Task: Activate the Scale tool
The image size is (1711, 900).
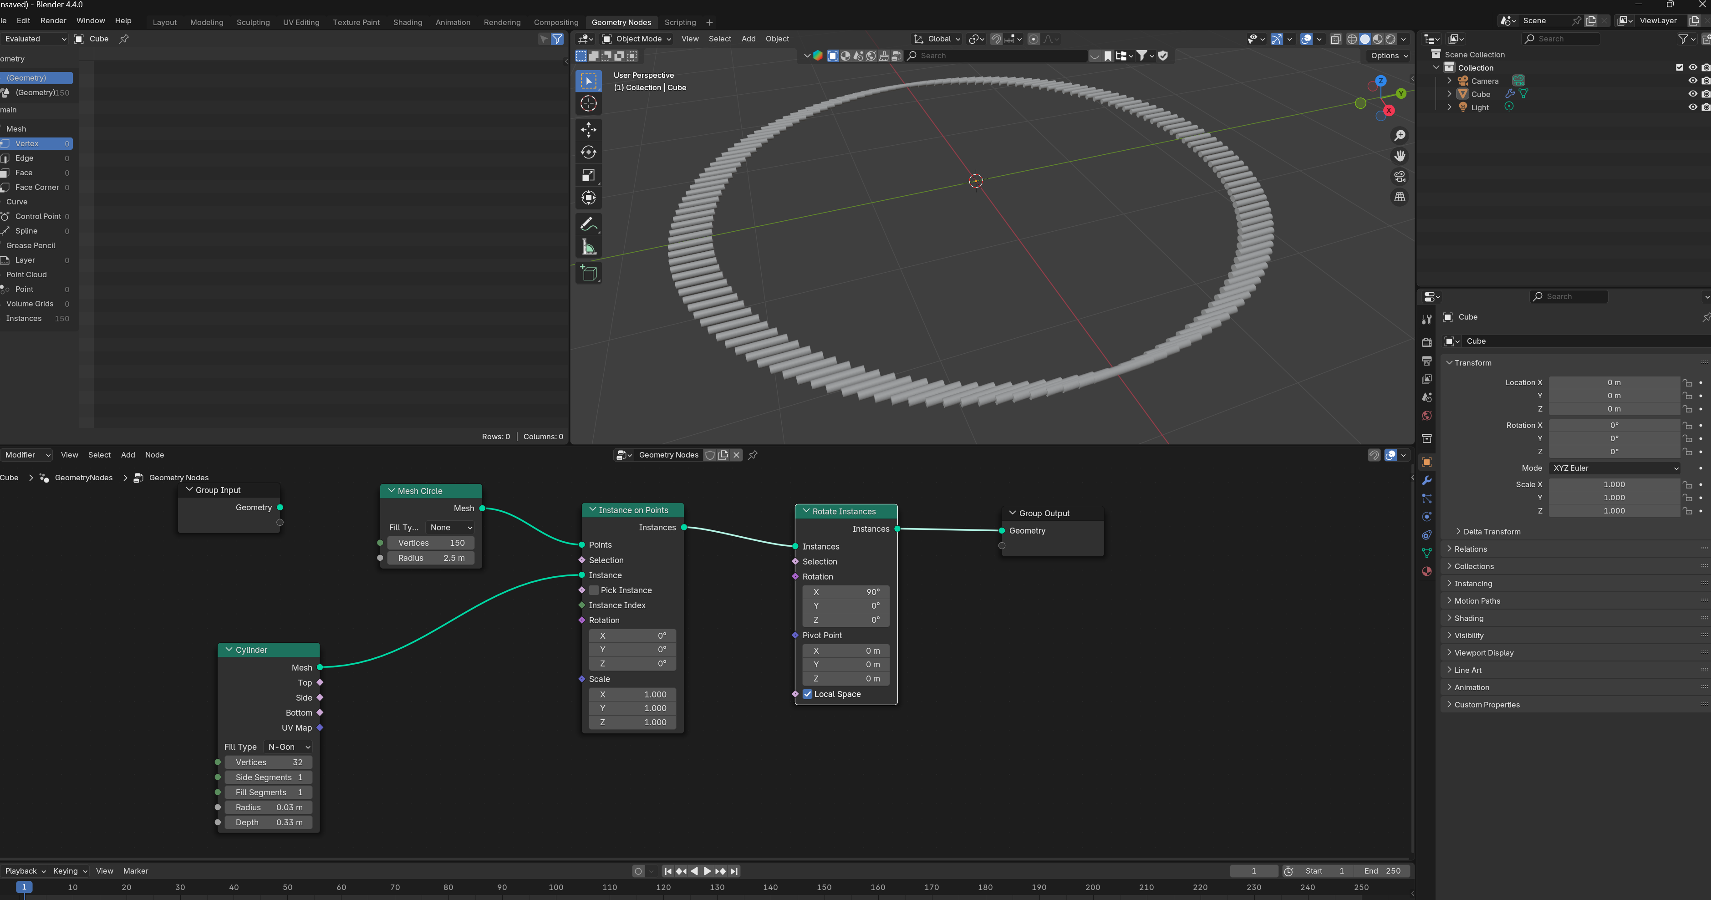Action: click(588, 175)
